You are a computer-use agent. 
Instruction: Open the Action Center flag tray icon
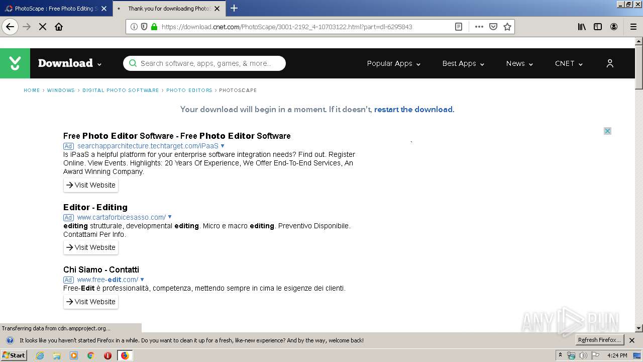pyautogui.click(x=595, y=355)
